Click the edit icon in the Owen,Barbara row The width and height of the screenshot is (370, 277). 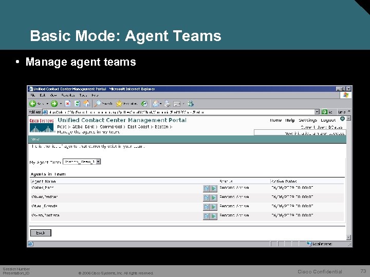(x=207, y=216)
